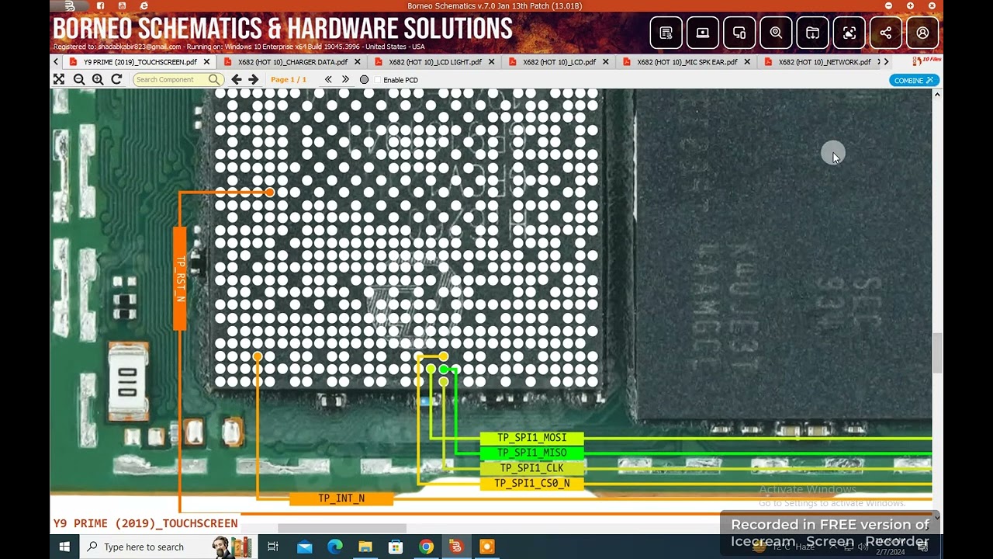993x559 pixels.
Task: Close the X682 (HOT 10)_LCD.pdf tab
Action: click(x=606, y=62)
